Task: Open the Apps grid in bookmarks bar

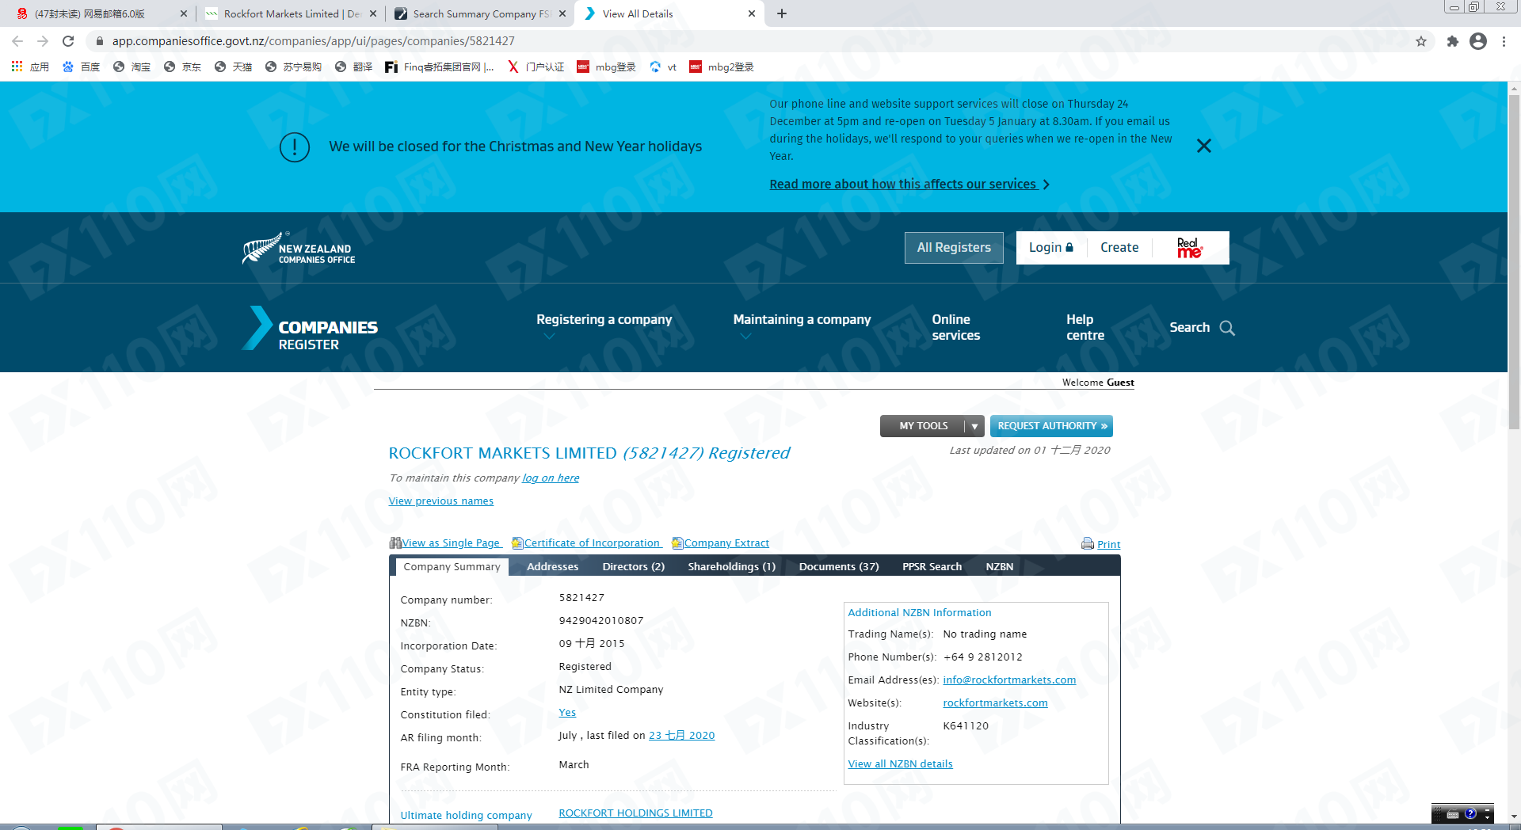Action: pyautogui.click(x=30, y=67)
